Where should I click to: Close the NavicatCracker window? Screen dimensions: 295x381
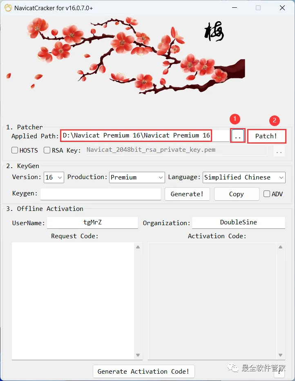[x=282, y=8]
